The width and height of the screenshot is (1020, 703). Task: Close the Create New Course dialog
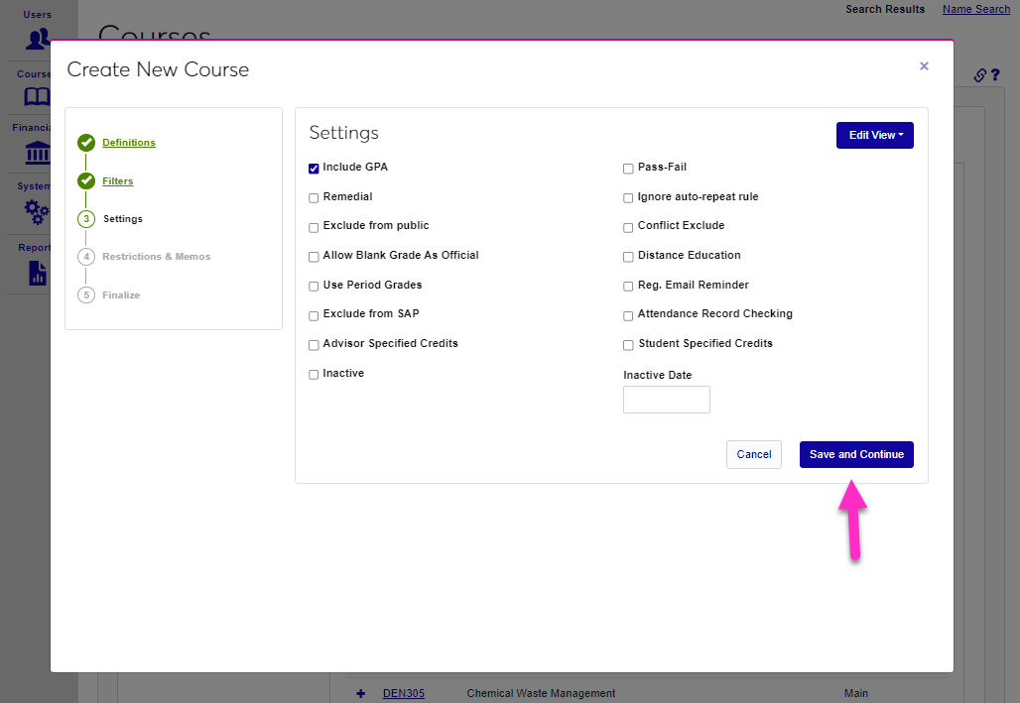pyautogui.click(x=924, y=66)
